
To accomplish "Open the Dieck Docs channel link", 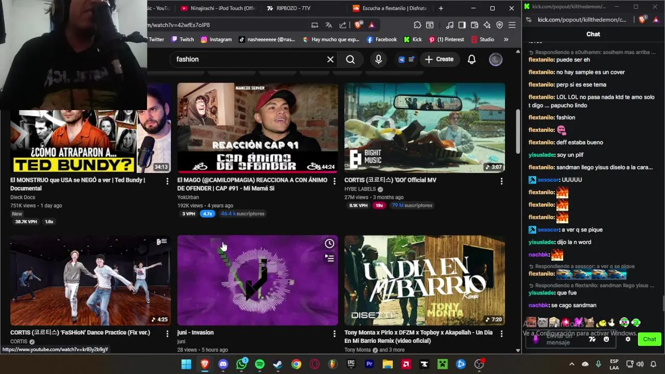I will tap(22, 197).
